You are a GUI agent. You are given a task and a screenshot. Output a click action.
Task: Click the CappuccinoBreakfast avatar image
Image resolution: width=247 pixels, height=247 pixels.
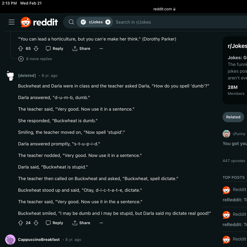tap(11, 240)
